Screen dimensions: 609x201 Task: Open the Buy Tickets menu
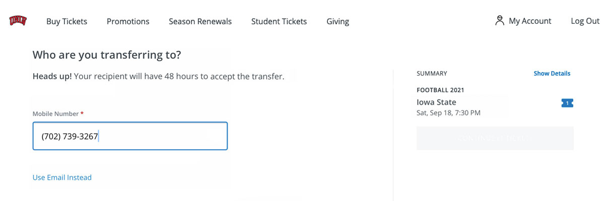66,21
